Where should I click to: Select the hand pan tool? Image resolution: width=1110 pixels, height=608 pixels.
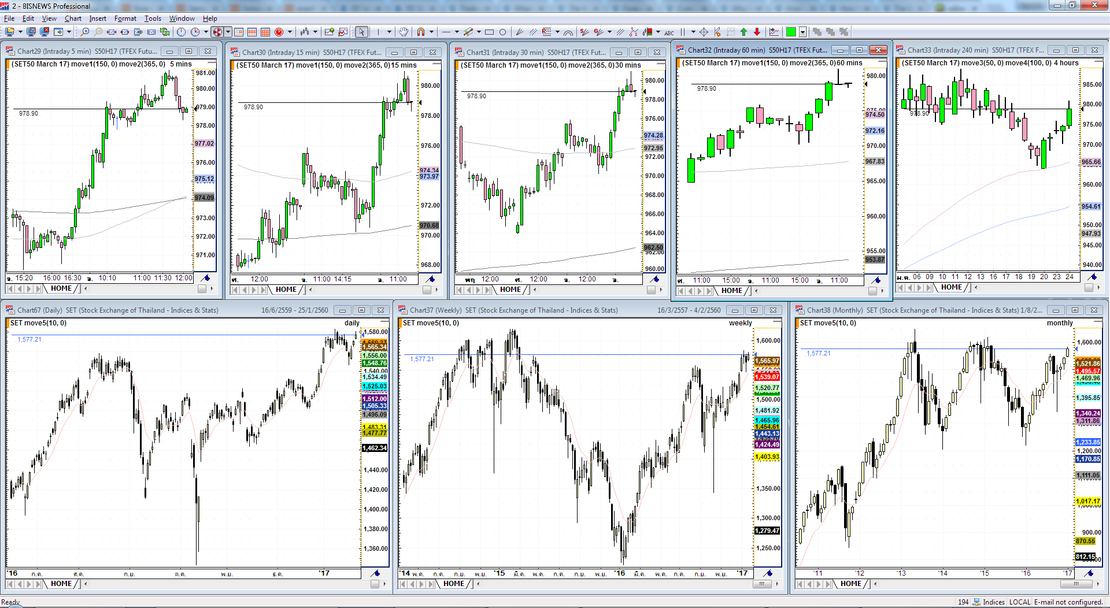(404, 32)
